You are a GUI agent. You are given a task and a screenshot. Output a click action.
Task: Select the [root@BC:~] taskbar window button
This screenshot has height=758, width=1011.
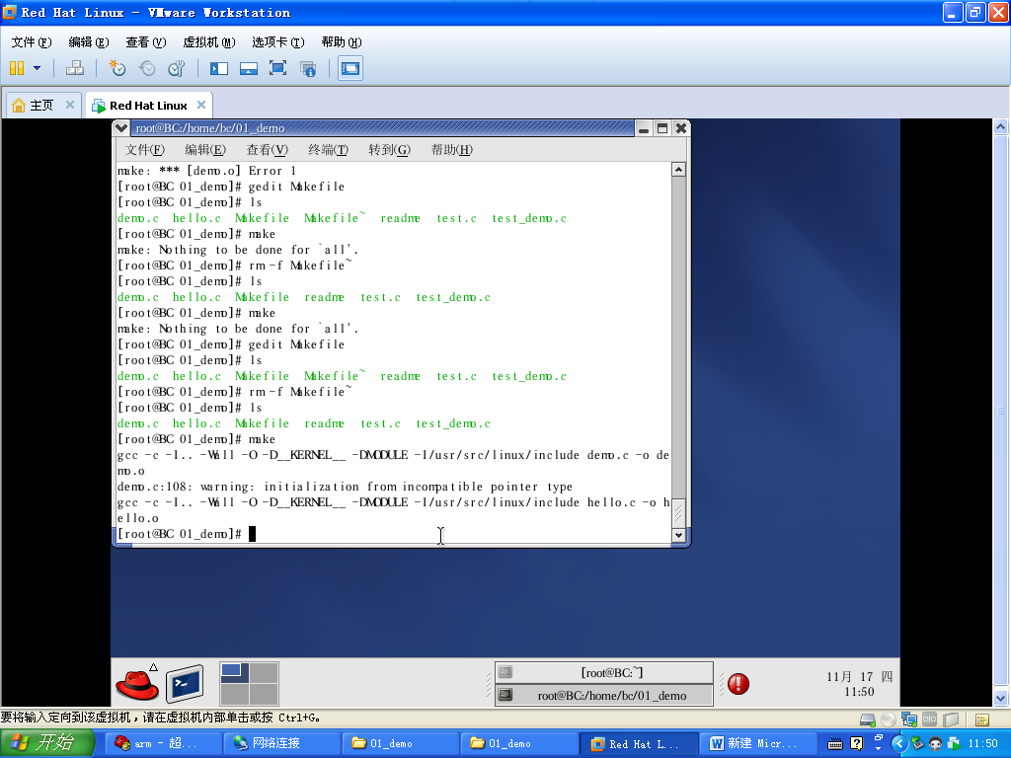click(604, 672)
